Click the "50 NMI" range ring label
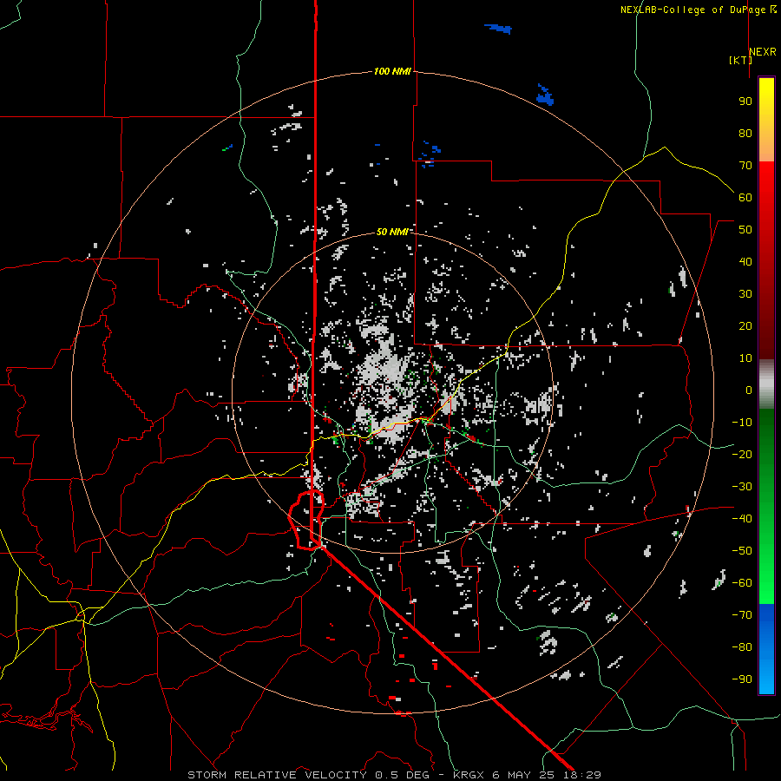Image resolution: width=781 pixels, height=781 pixels. [x=392, y=232]
